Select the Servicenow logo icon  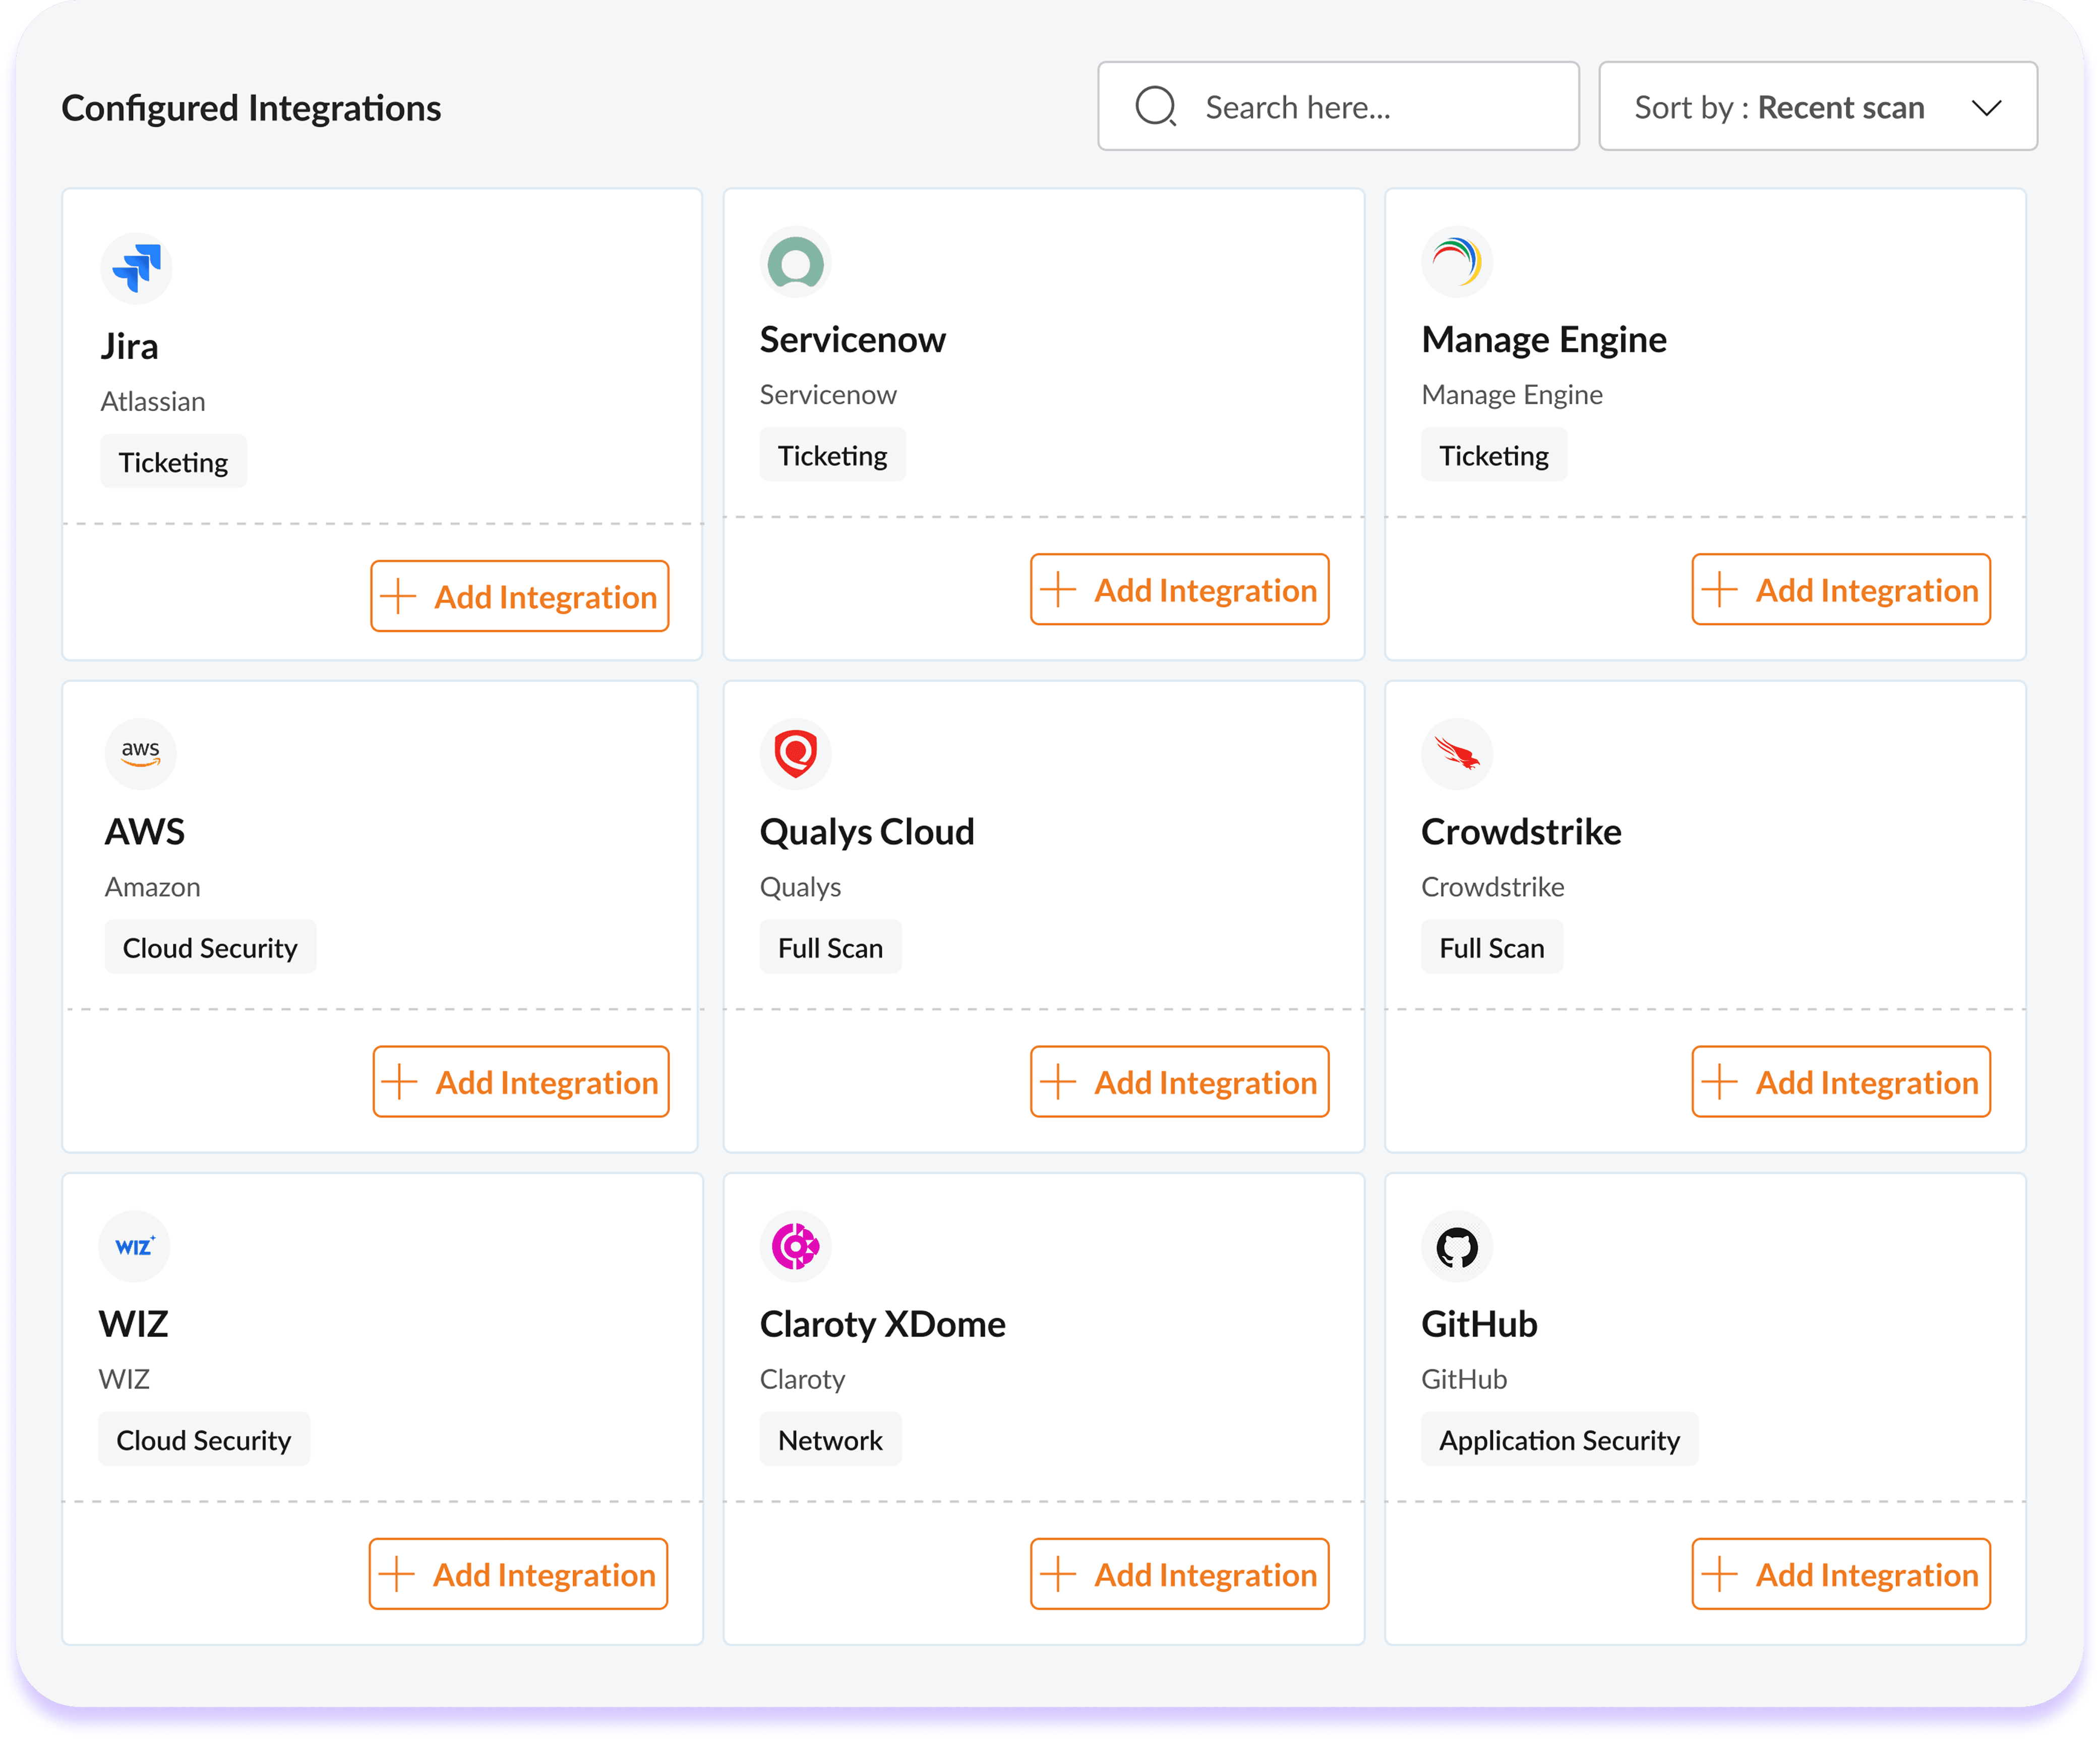pos(795,263)
